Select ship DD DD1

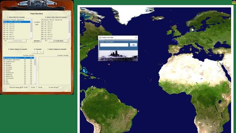[18, 82]
